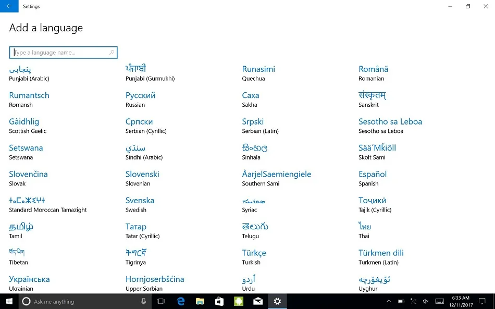Choose Sesotho sa Leboa

pyautogui.click(x=390, y=126)
